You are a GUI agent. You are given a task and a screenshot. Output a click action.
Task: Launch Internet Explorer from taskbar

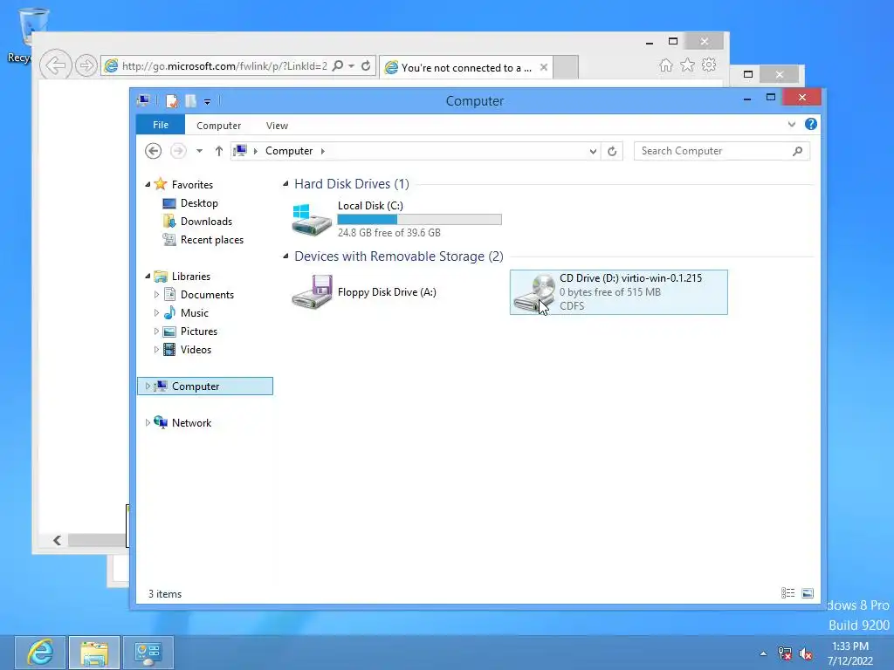[40, 653]
